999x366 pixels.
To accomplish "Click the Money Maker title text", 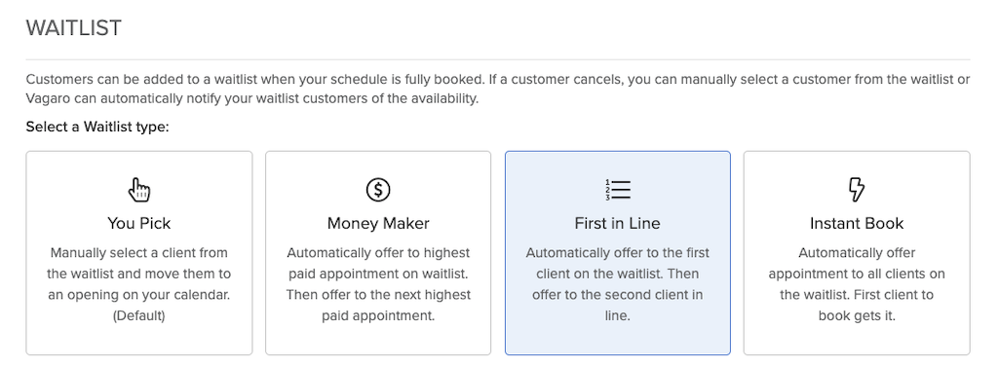I will [x=378, y=224].
